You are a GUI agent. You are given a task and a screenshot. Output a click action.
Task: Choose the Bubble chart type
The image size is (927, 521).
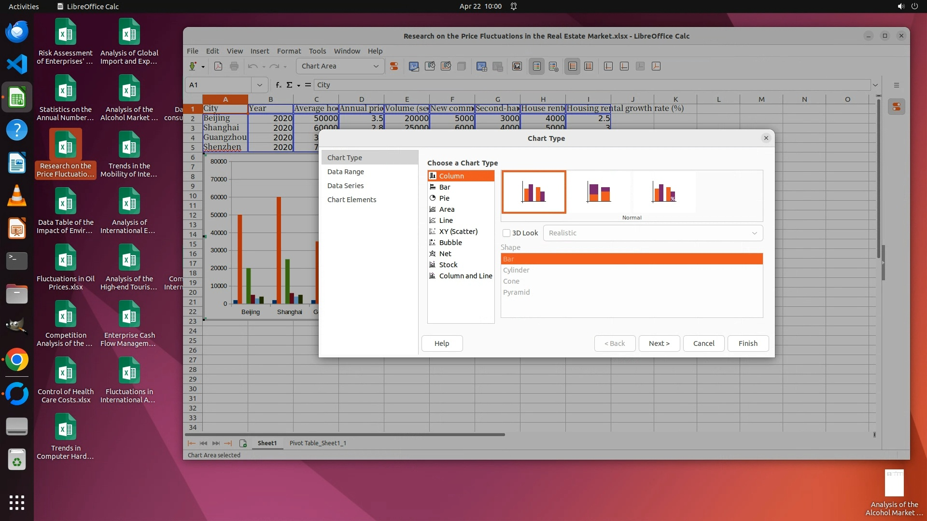click(450, 243)
